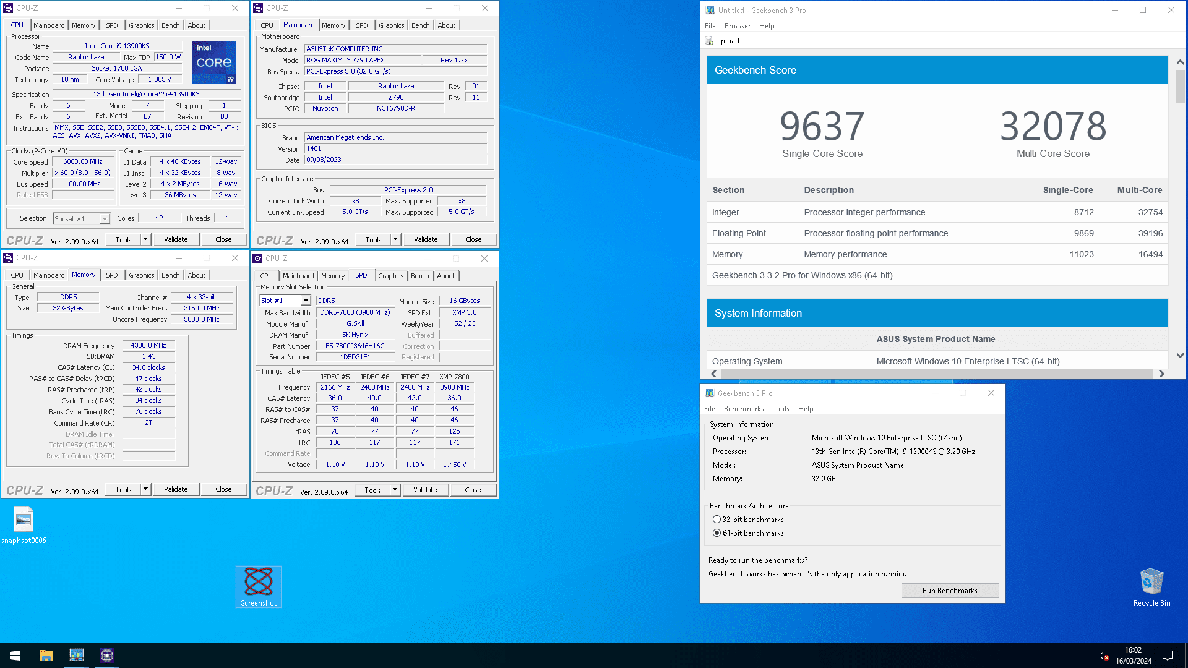The width and height of the screenshot is (1188, 668).
Task: Switch to Bench tab in CPU window
Action: (170, 25)
